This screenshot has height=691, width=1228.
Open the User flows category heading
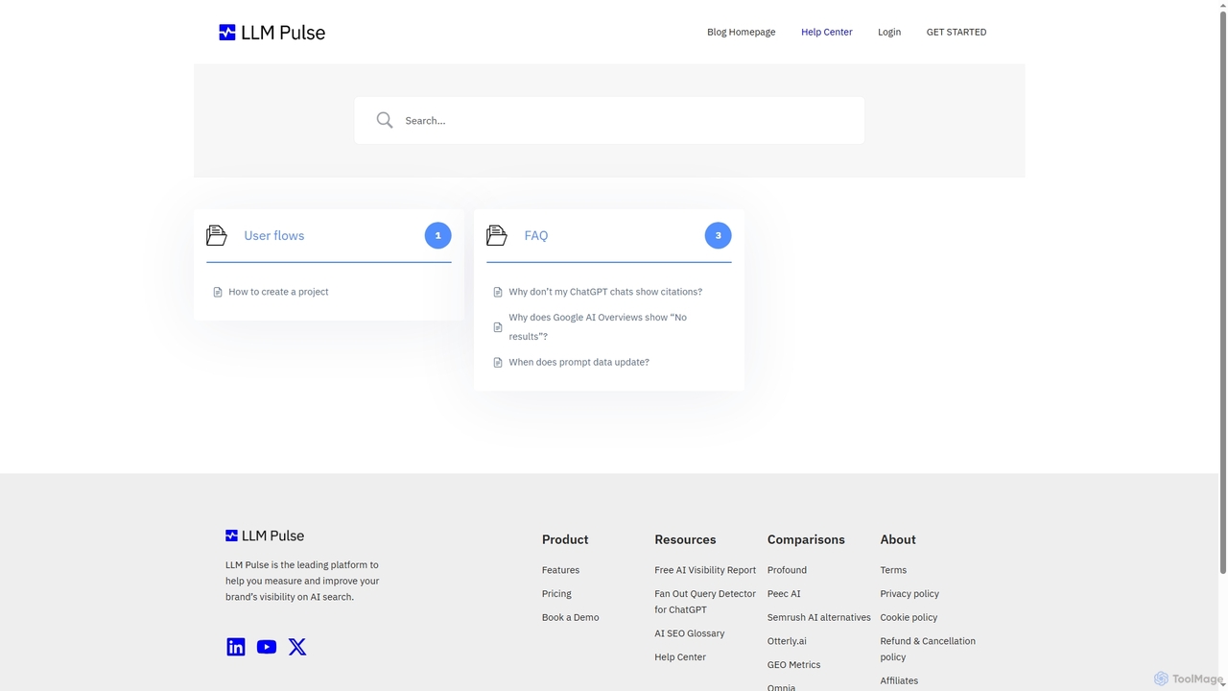tap(274, 235)
